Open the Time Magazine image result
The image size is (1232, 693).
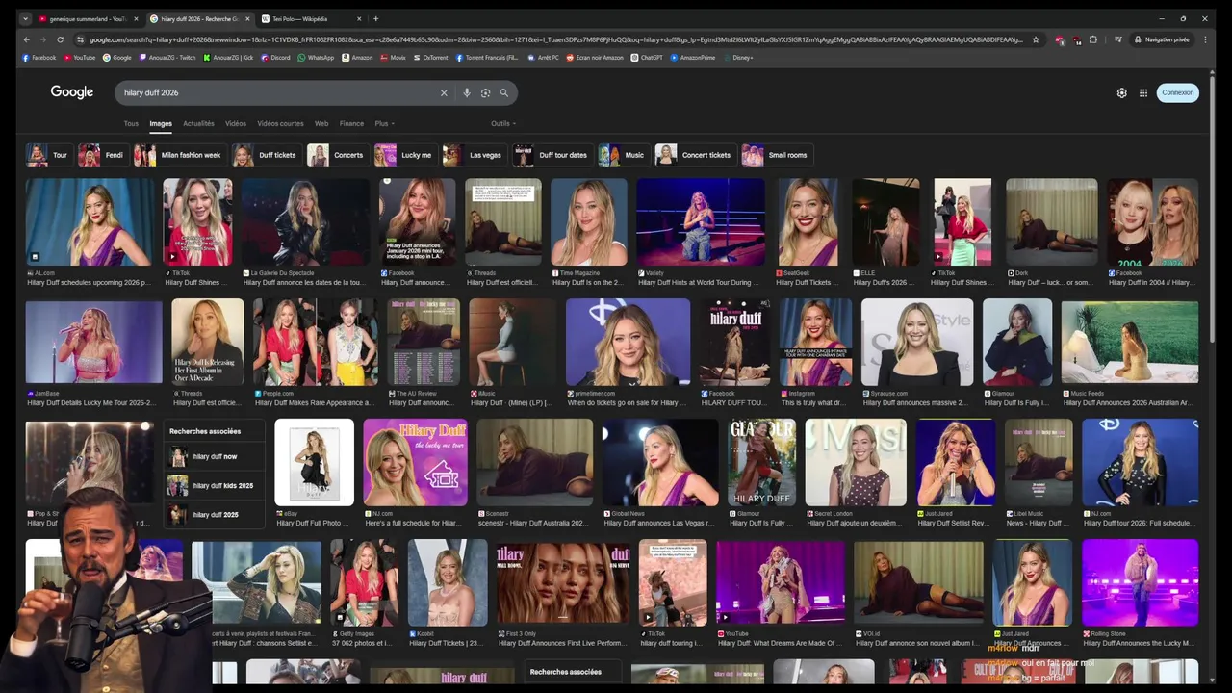tap(589, 222)
